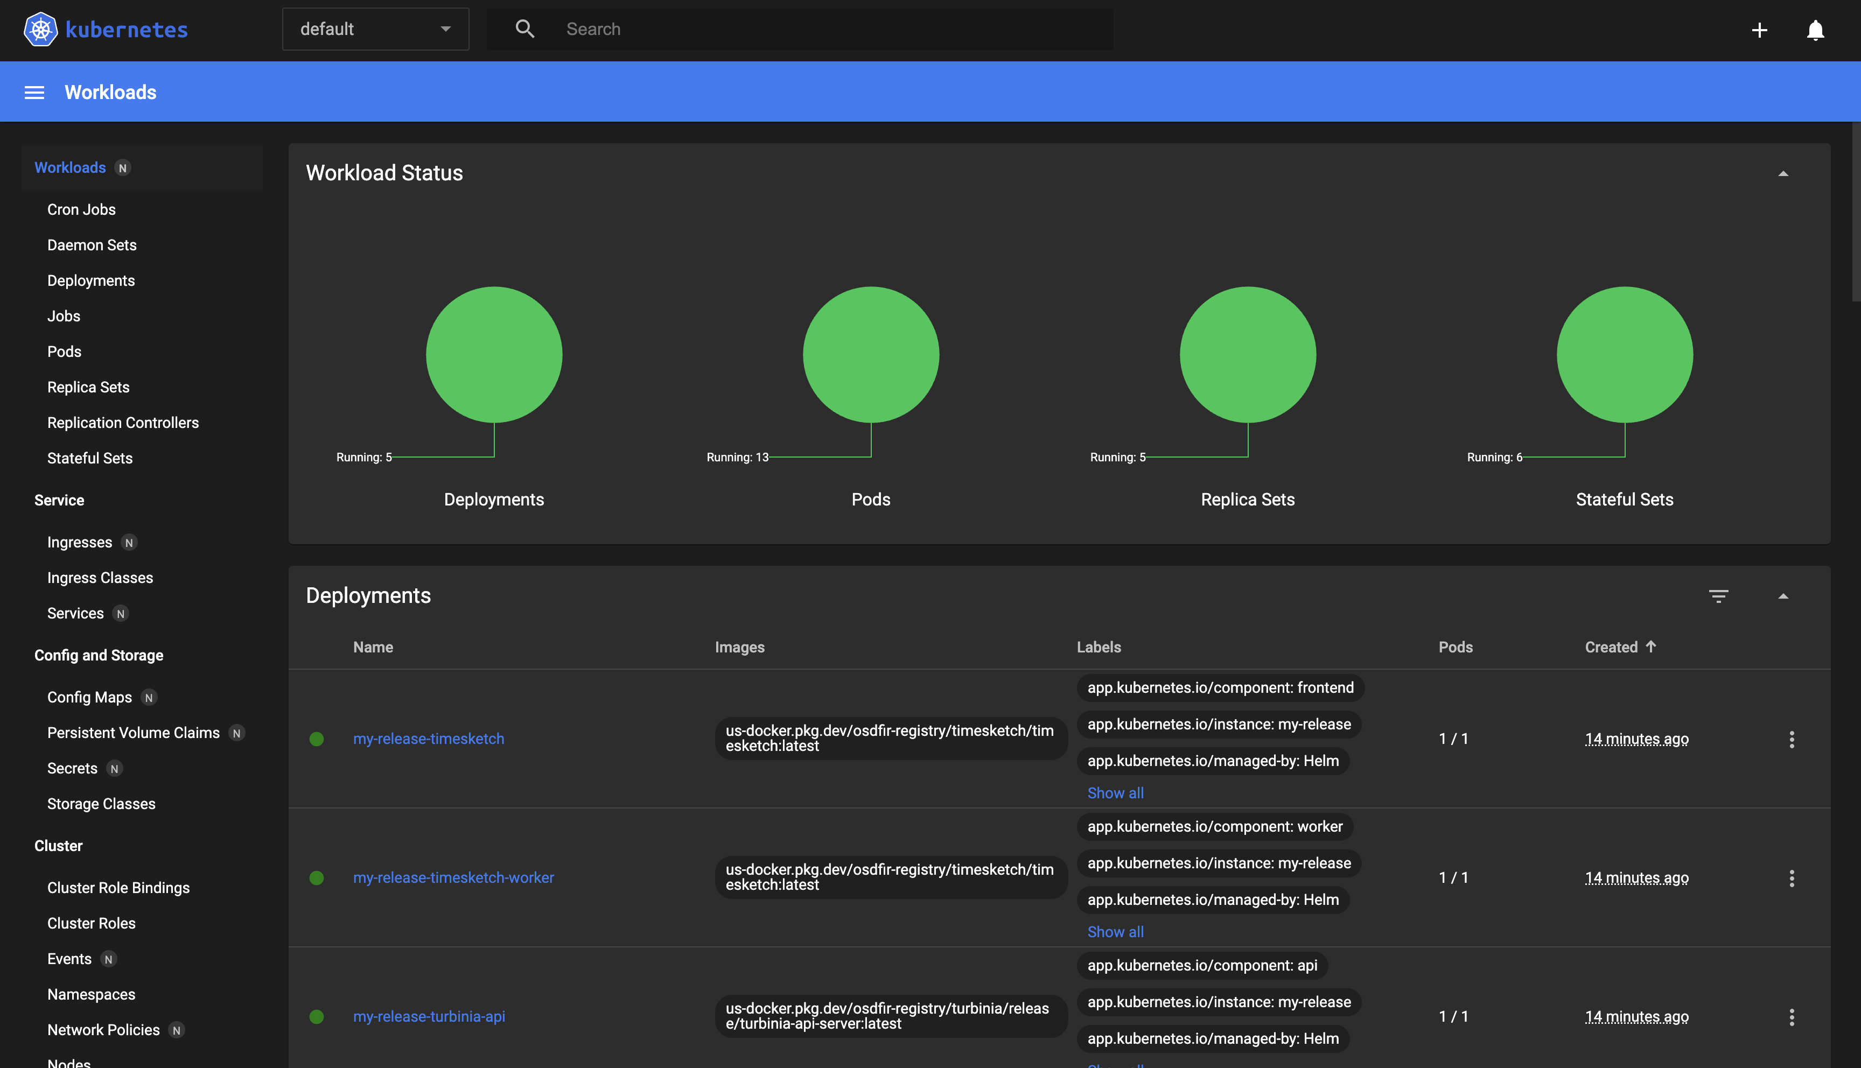
Task: Open Jobs in the sidebar
Action: point(64,316)
